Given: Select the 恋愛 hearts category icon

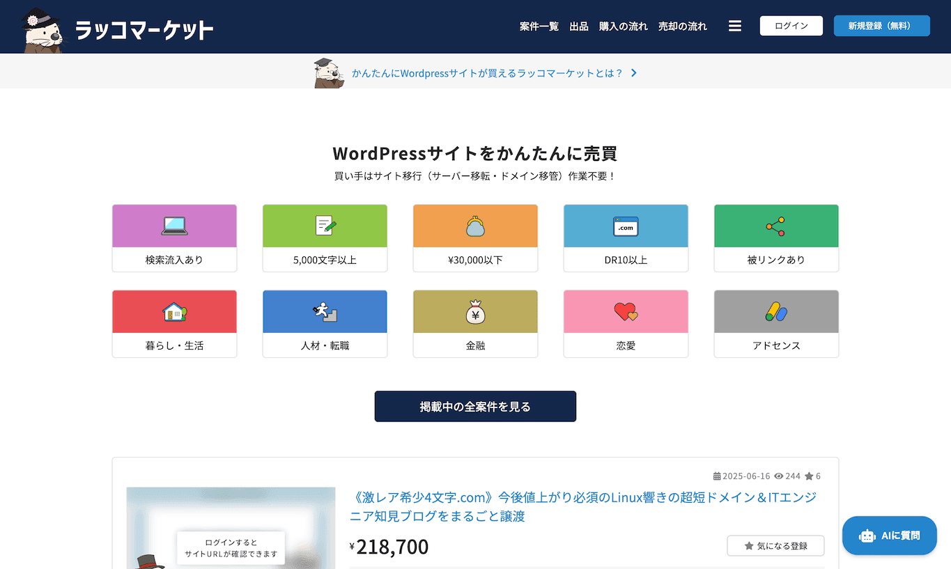Looking at the screenshot, I should click(x=625, y=311).
